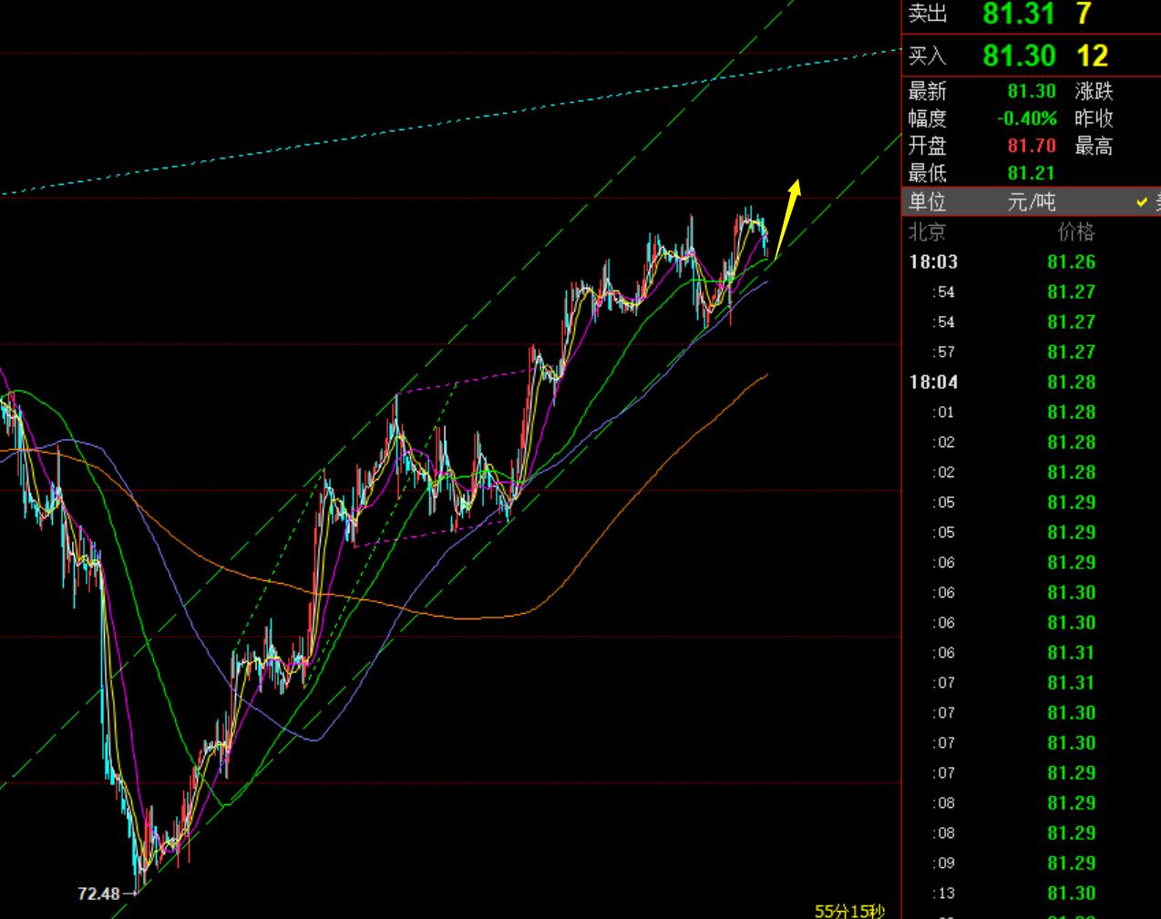The image size is (1161, 919).
Task: Click the 涨跌 change label
Action: [x=1094, y=91]
